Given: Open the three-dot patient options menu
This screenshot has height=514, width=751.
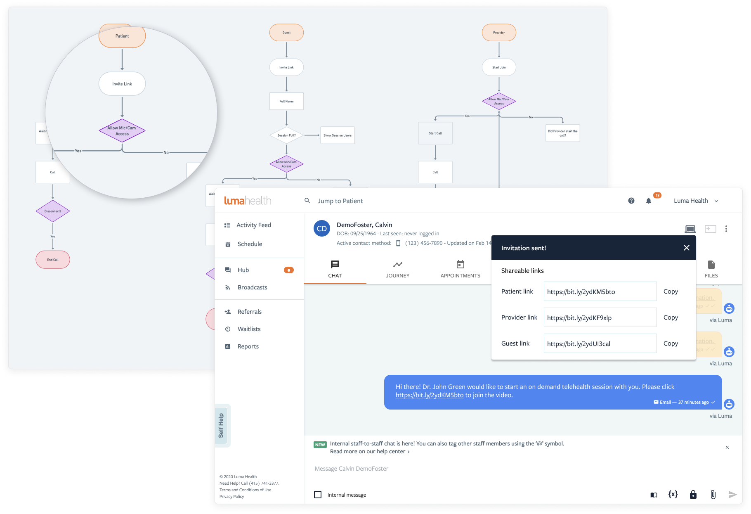Looking at the screenshot, I should point(726,229).
